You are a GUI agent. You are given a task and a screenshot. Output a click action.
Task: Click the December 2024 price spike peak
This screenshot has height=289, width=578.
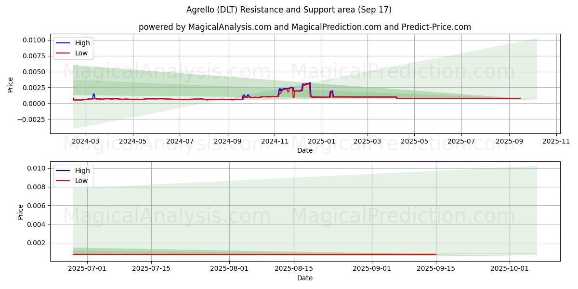310,83
